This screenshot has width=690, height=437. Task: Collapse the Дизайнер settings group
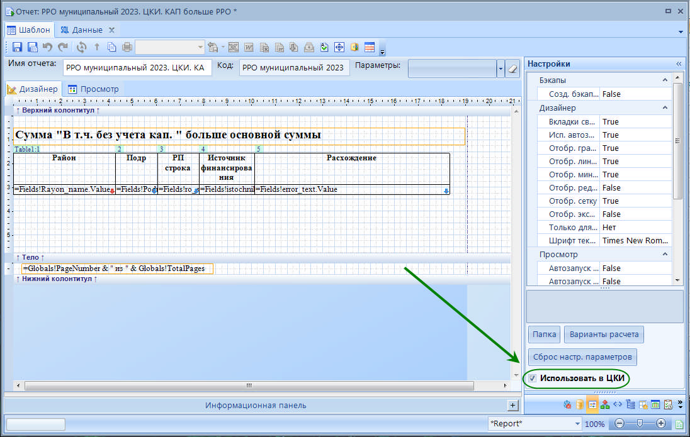pyautogui.click(x=664, y=108)
